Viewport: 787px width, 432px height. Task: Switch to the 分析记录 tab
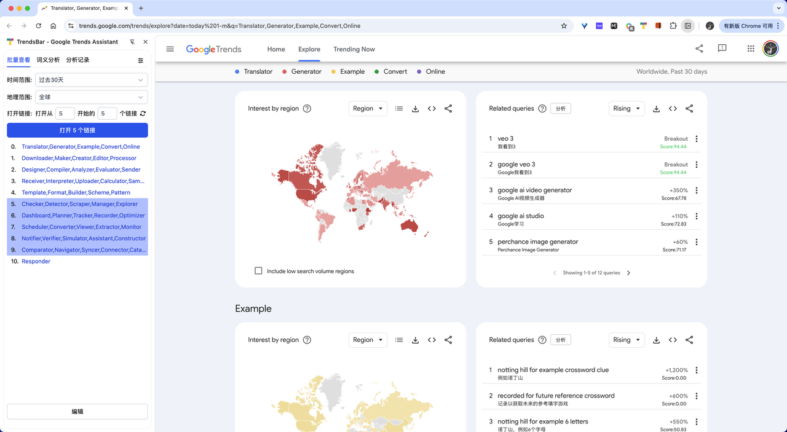tap(77, 60)
